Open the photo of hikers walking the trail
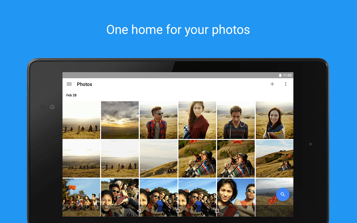Image resolution: width=357 pixels, height=223 pixels. point(81,120)
